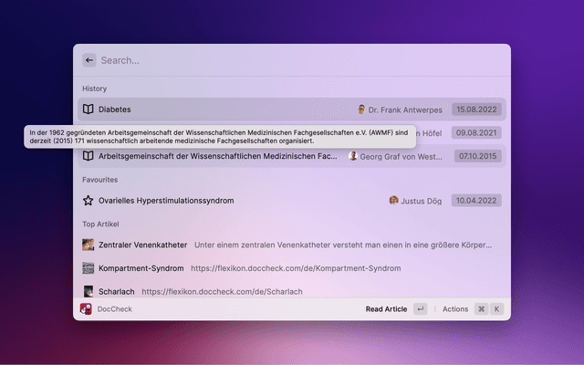Click Justus Dög avatar image

(x=393, y=200)
